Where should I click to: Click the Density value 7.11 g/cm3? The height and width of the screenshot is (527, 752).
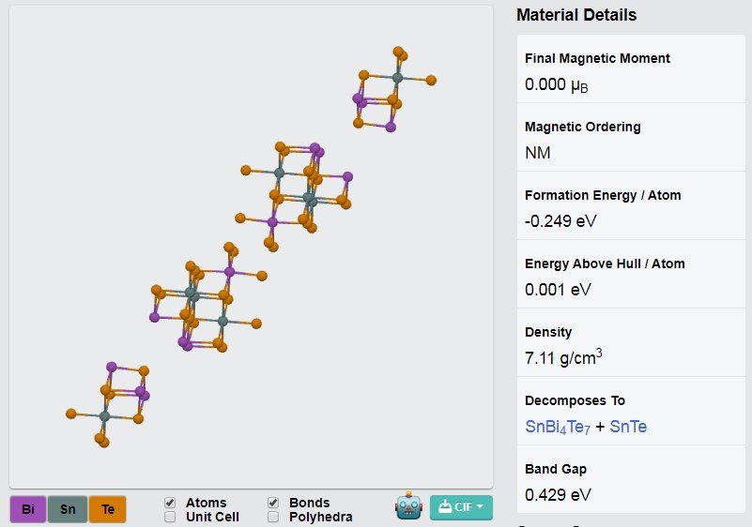[x=563, y=357]
